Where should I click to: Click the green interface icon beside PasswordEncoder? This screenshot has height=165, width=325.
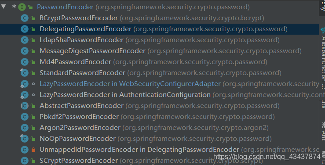(x=22, y=7)
